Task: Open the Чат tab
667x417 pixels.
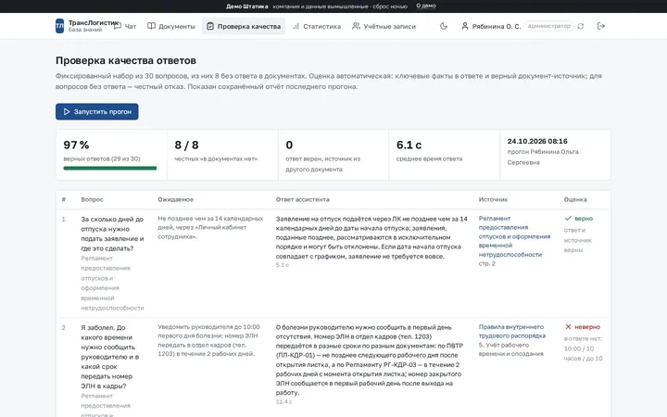Action: pyautogui.click(x=125, y=26)
